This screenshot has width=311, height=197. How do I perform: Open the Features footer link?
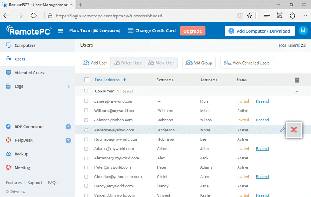point(14,183)
